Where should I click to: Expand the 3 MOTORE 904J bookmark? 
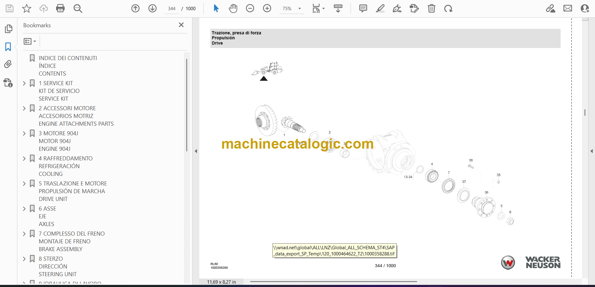click(24, 133)
